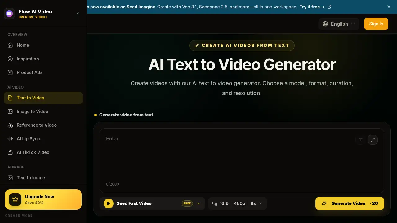This screenshot has height=223, width=397.
Task: Open the English language dropdown
Action: pos(339,24)
